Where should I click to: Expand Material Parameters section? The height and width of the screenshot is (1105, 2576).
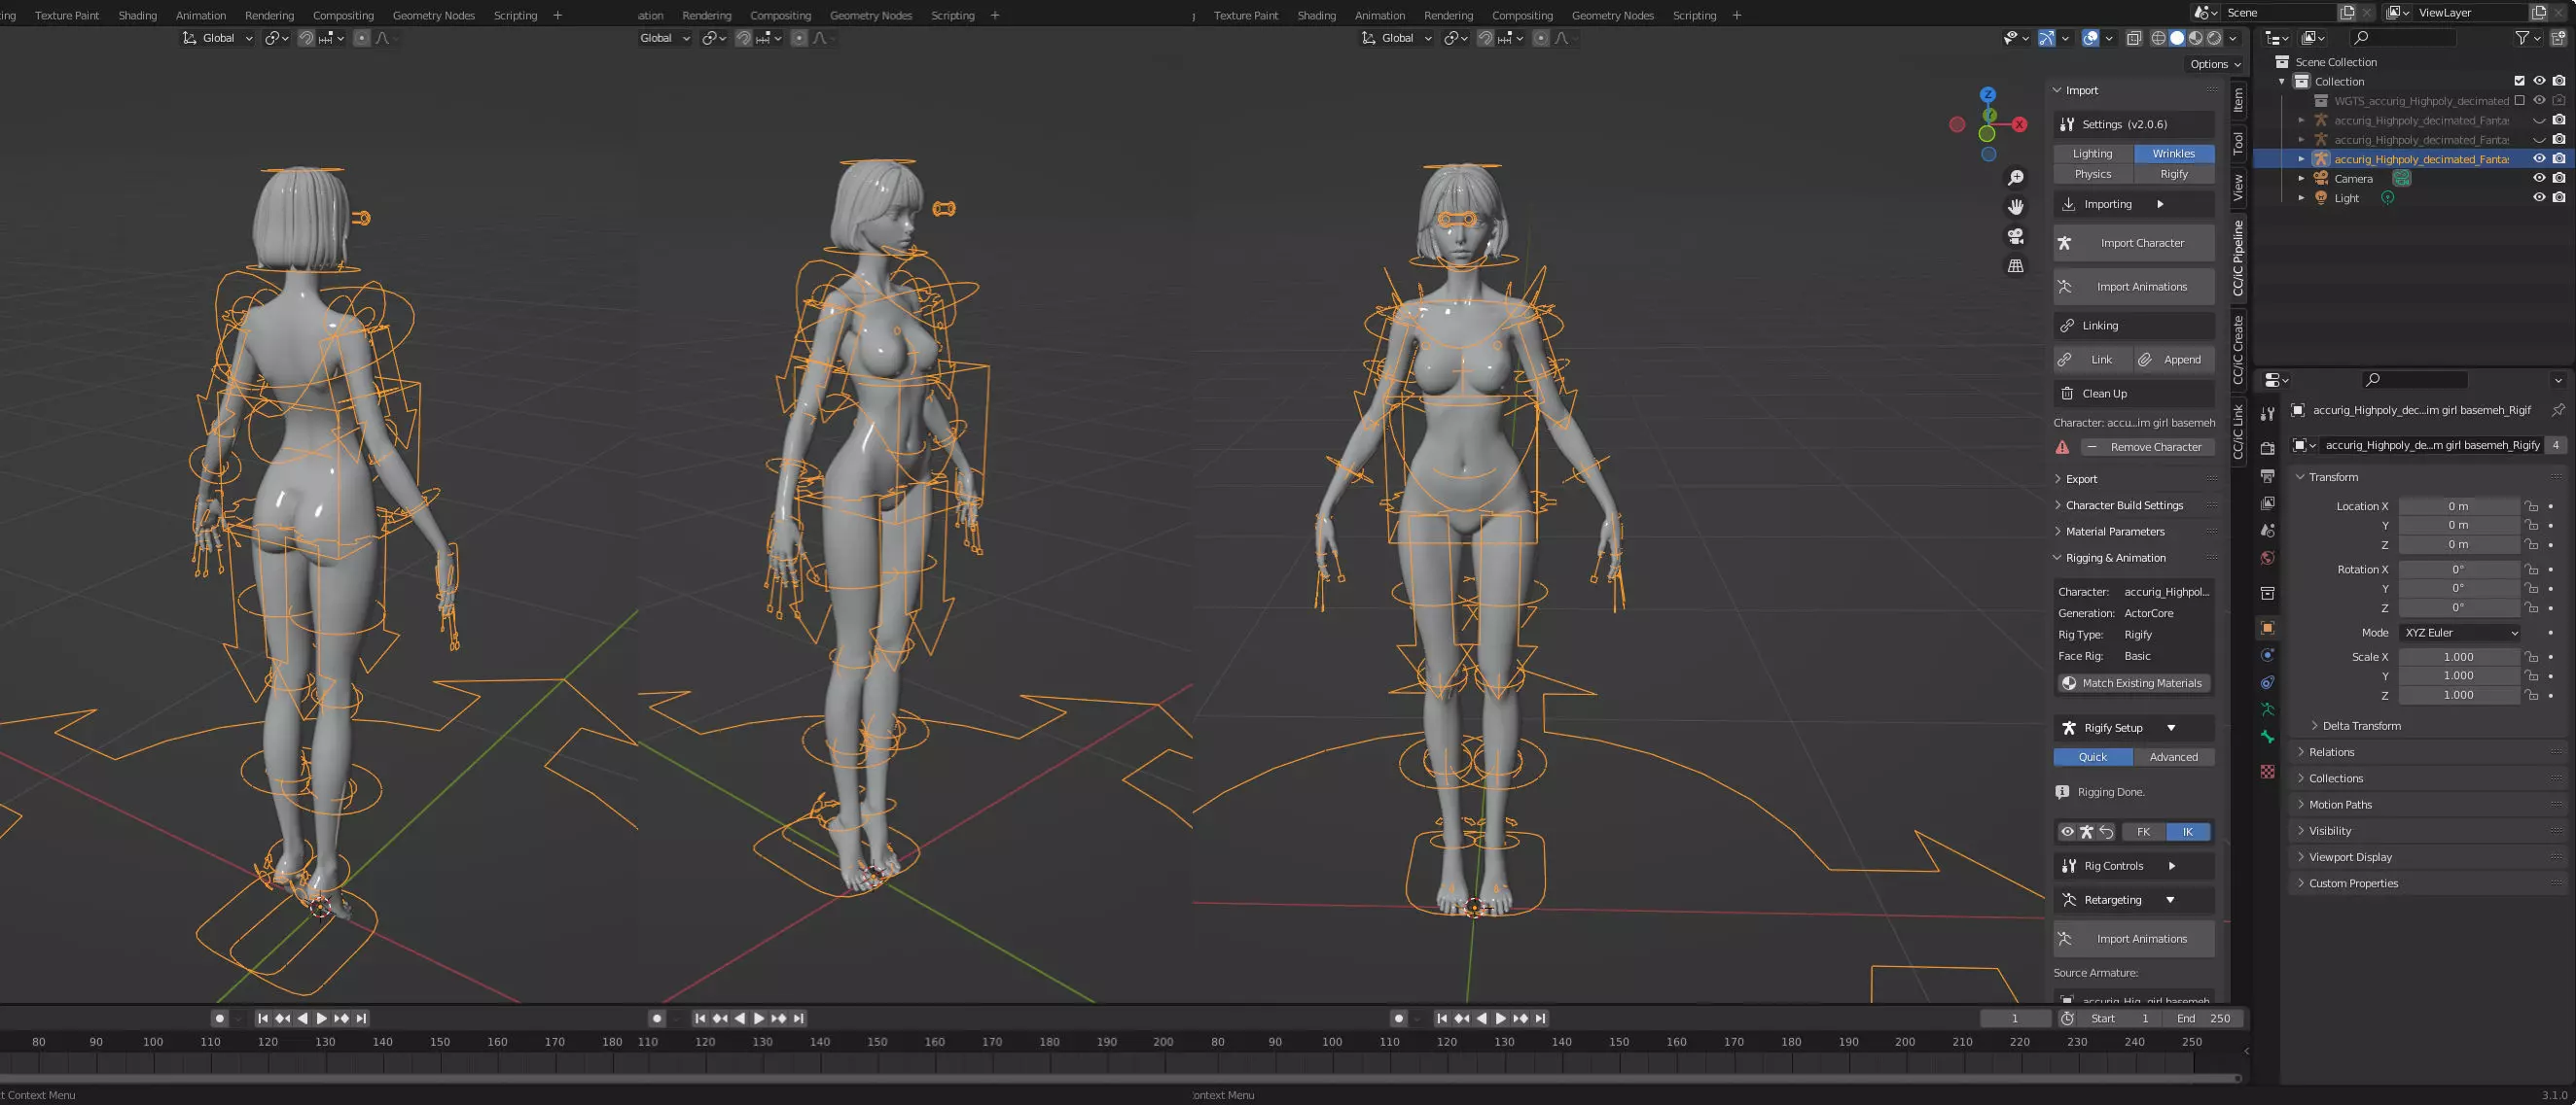(2134, 532)
